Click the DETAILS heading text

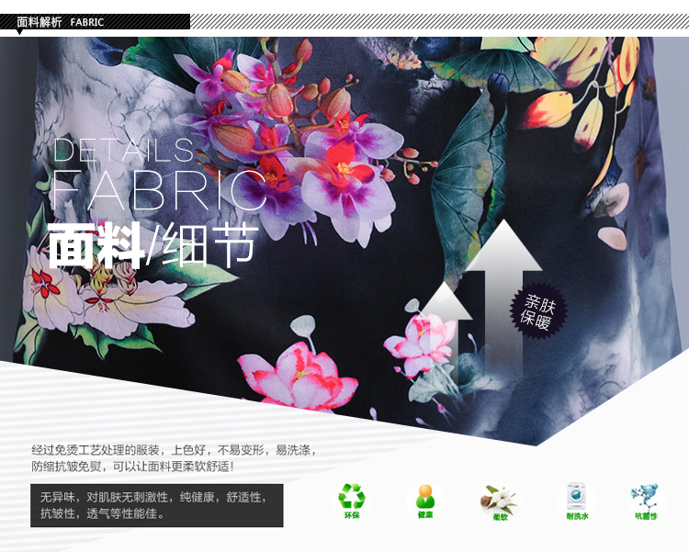(x=124, y=151)
